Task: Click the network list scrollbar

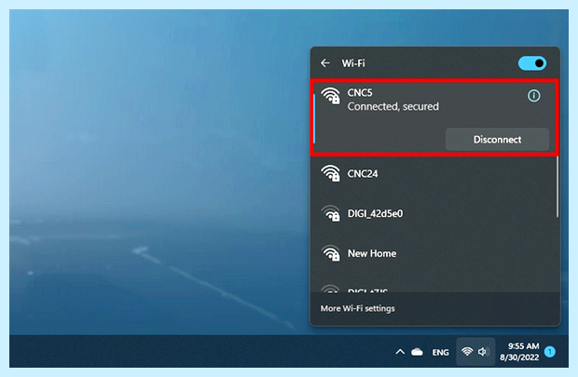Action: coord(557,186)
